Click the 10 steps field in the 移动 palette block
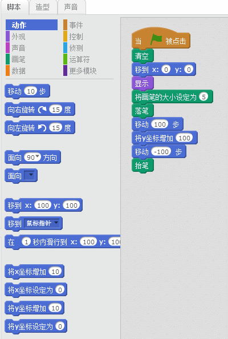This screenshot has height=339, width=228. point(30,91)
